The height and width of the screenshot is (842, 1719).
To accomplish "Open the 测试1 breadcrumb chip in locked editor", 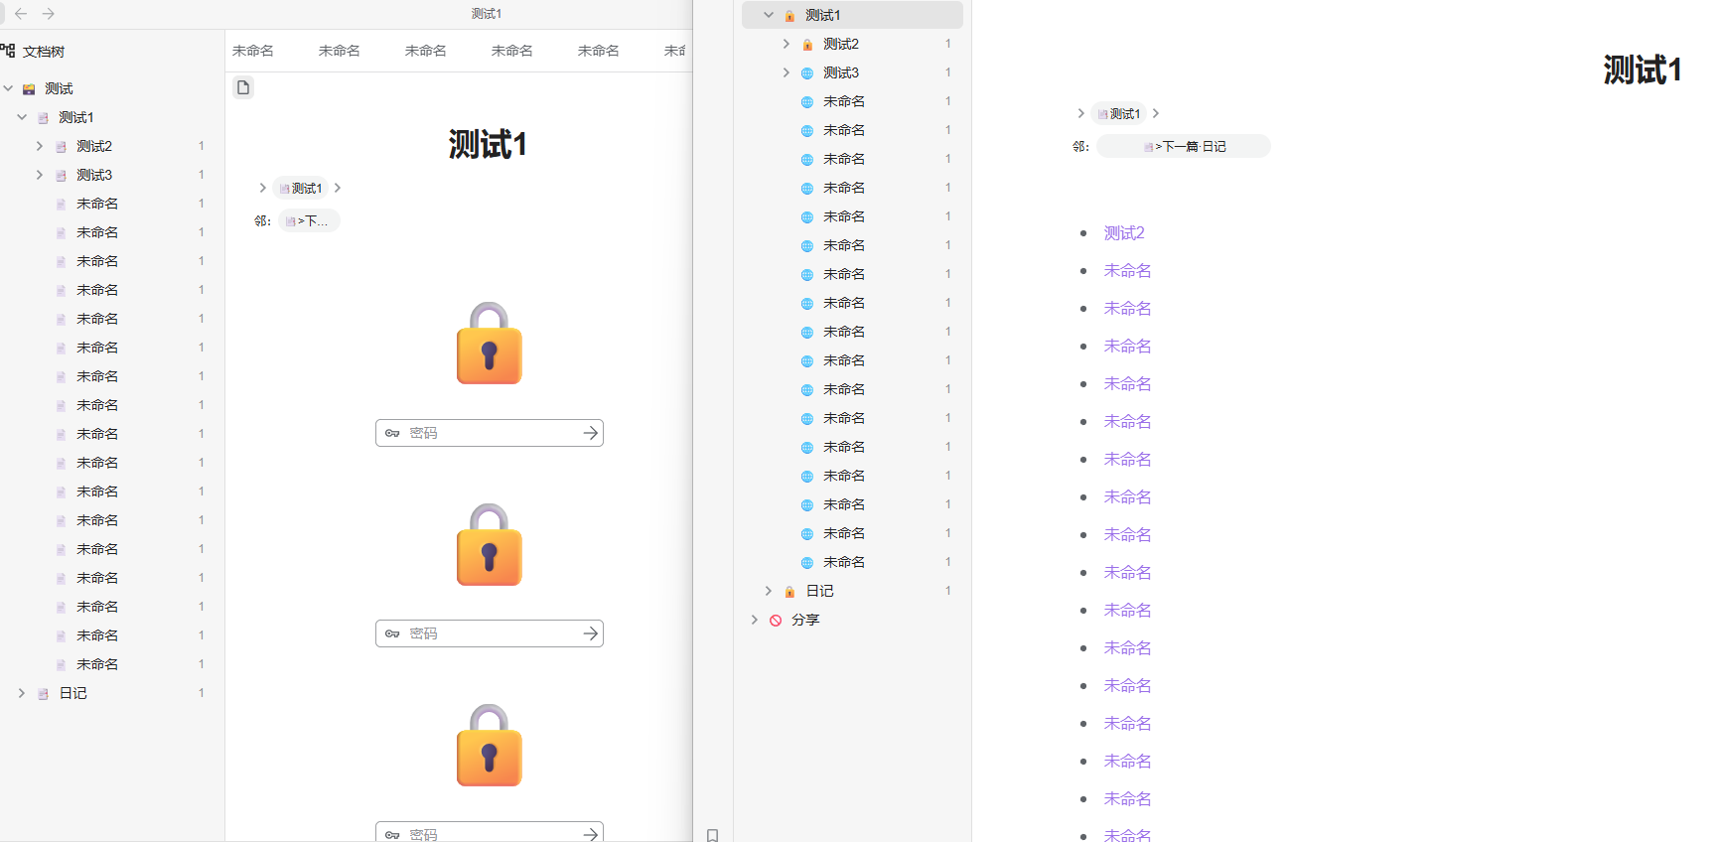I will (300, 188).
